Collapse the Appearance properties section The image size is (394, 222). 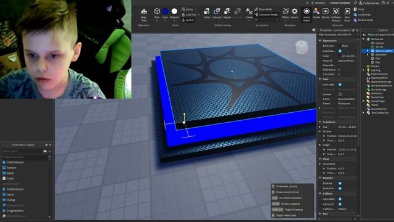(x=320, y=41)
